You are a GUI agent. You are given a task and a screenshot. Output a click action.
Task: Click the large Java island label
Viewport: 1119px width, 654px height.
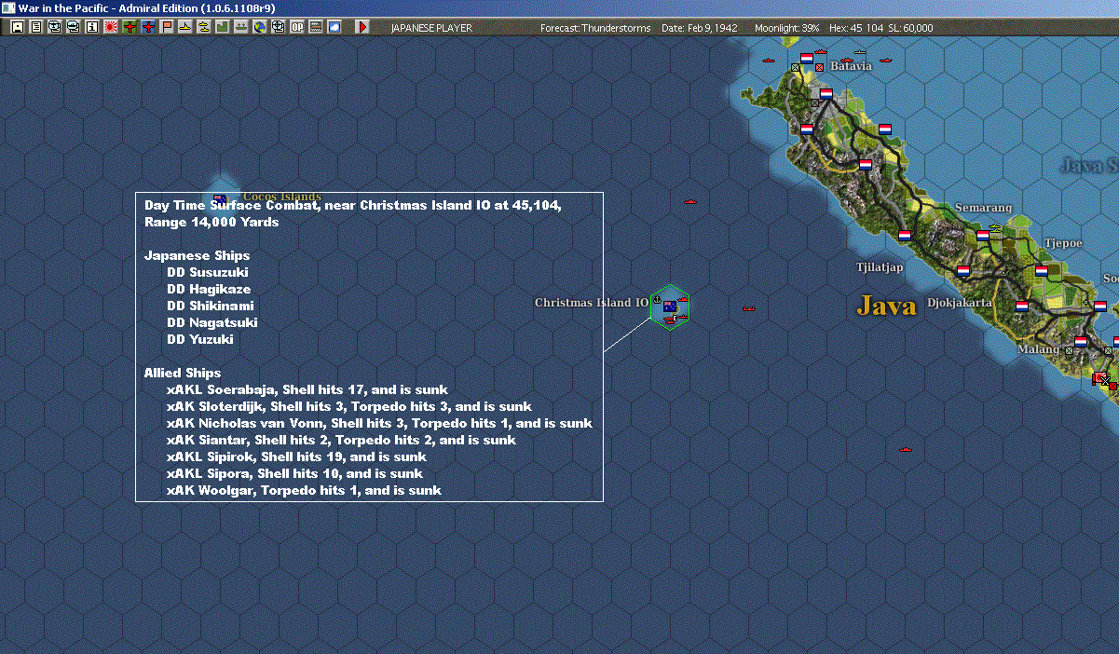point(886,305)
